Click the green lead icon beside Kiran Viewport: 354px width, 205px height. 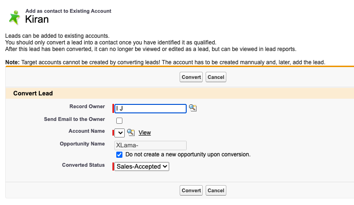[15, 17]
